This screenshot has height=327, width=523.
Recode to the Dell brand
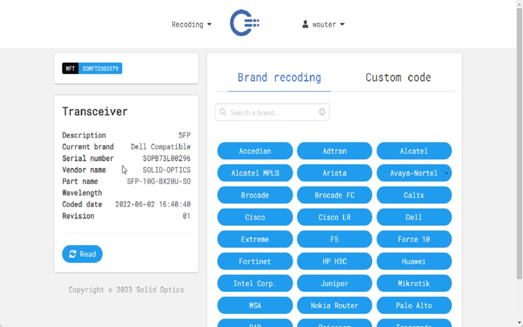414,217
